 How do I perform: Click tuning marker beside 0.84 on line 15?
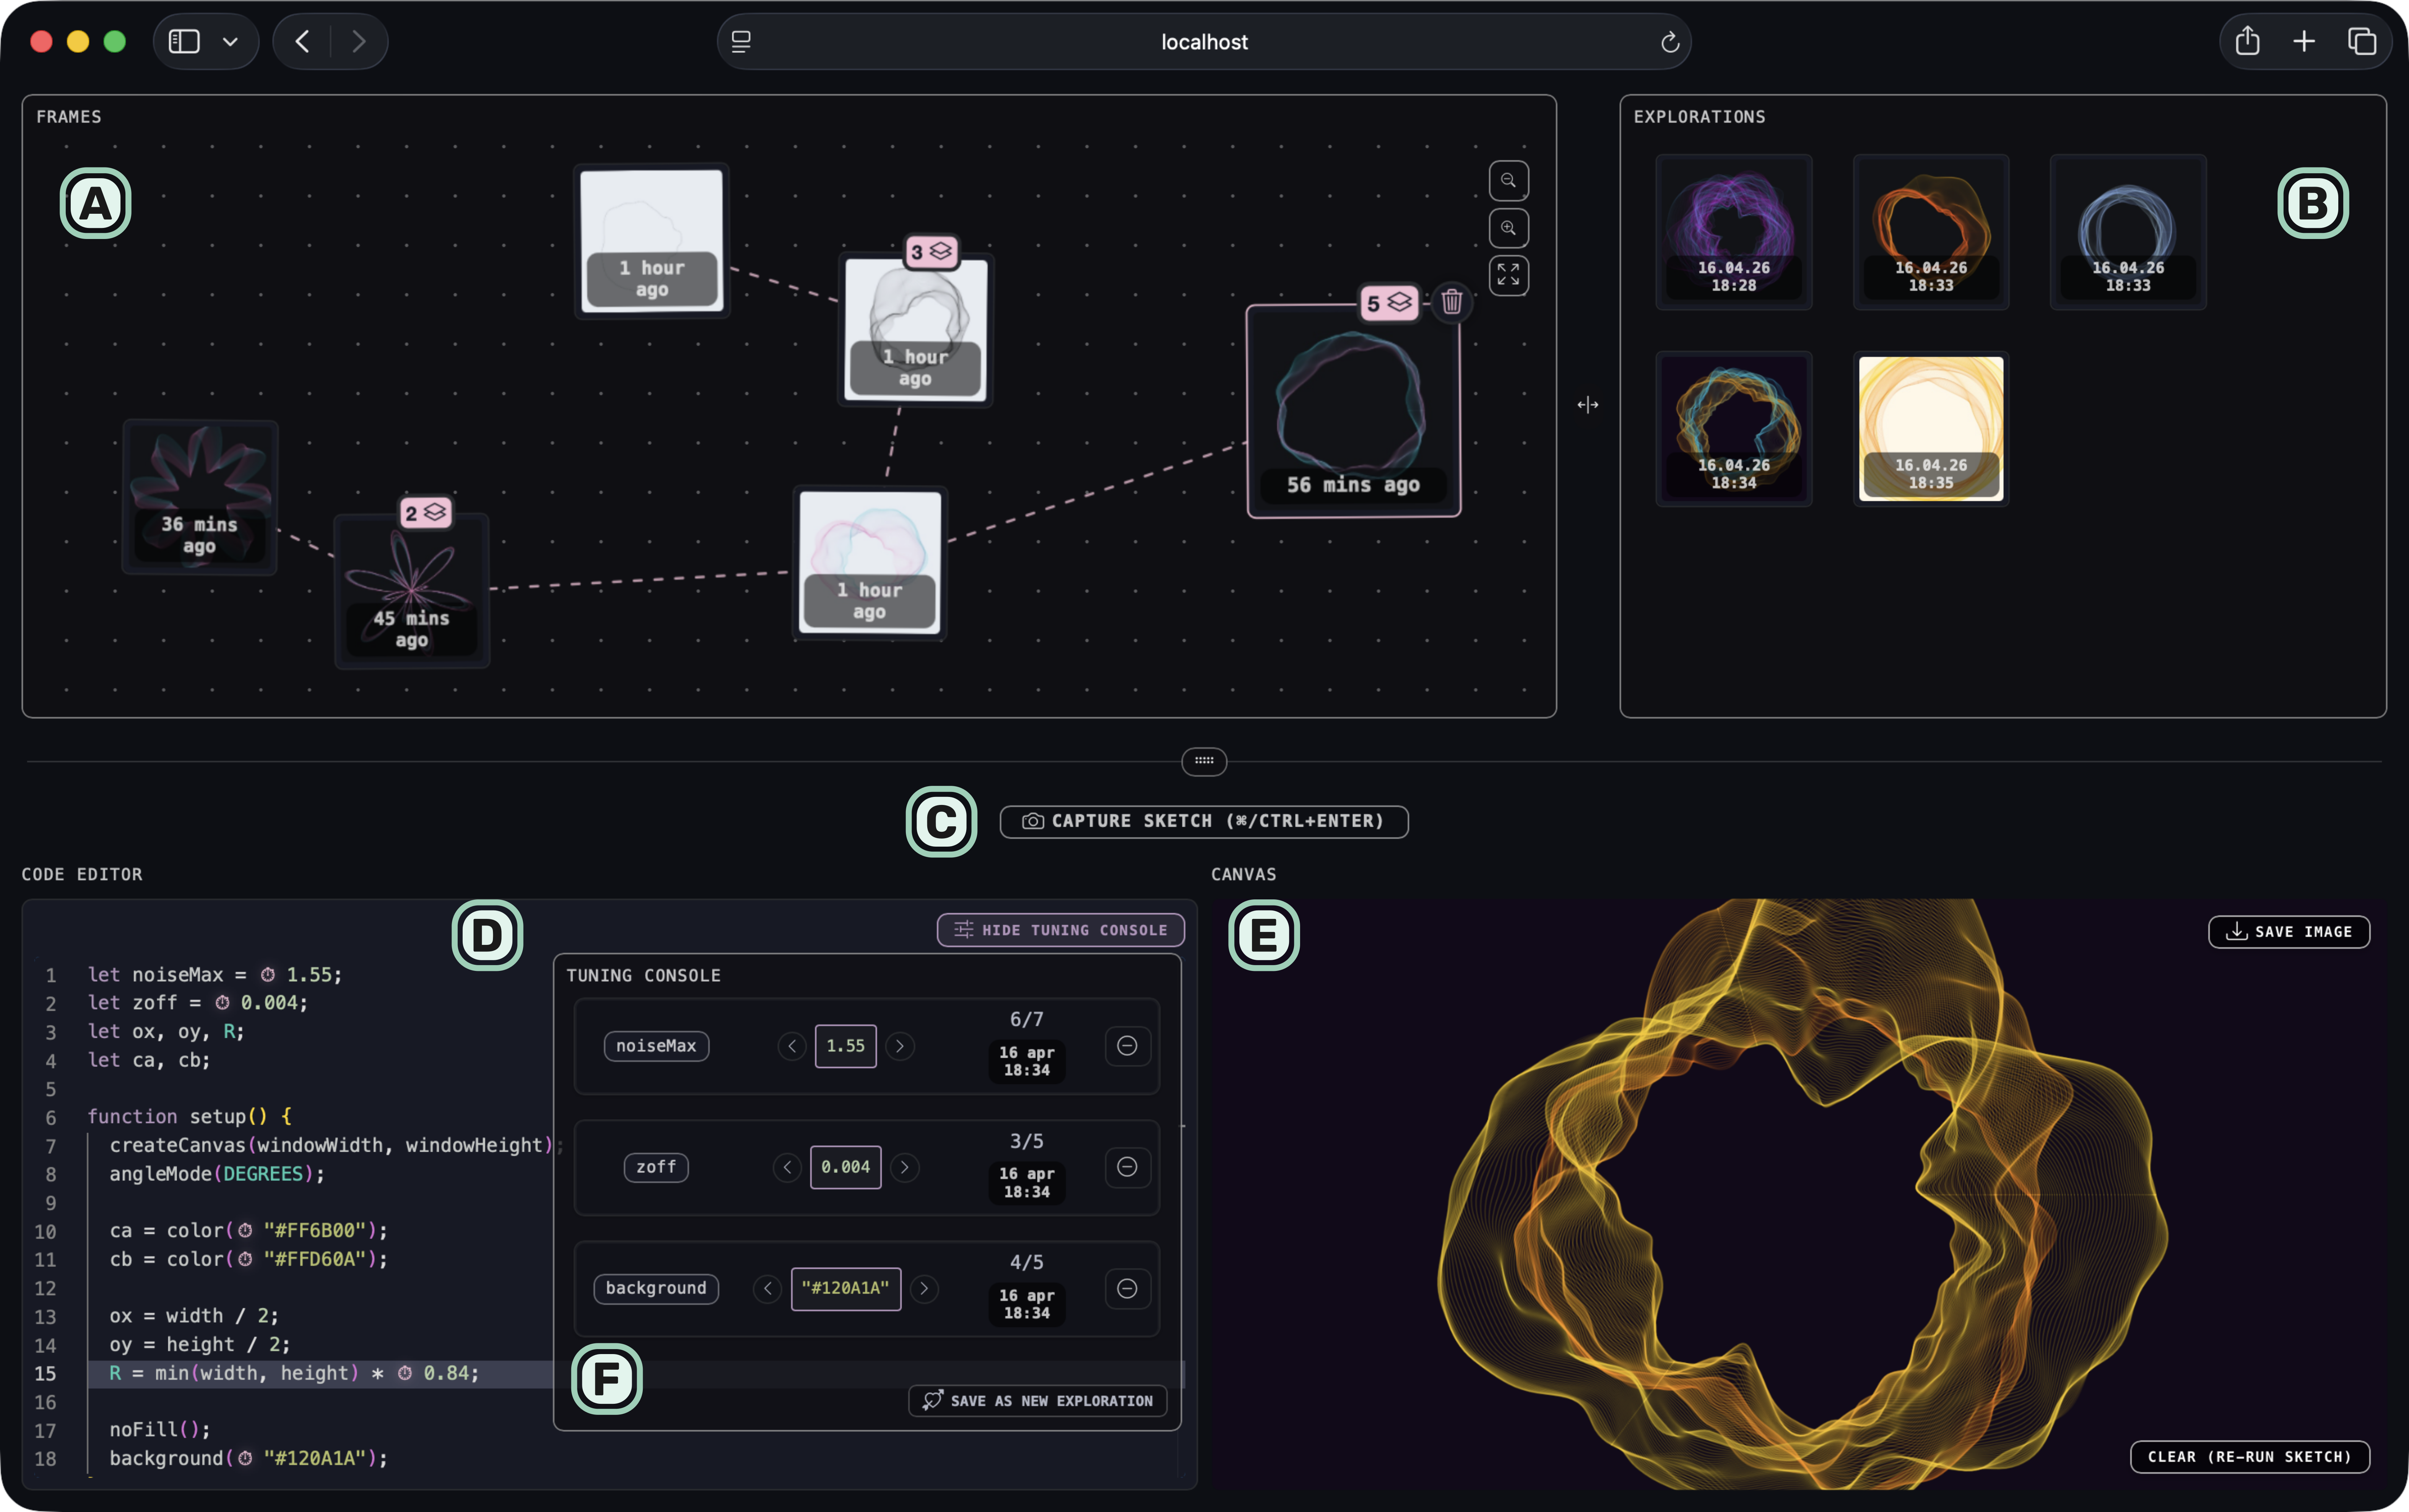(x=405, y=1374)
